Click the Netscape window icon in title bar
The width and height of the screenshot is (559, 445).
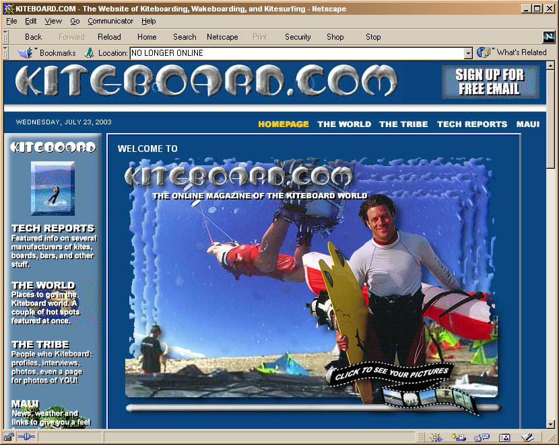(9, 9)
